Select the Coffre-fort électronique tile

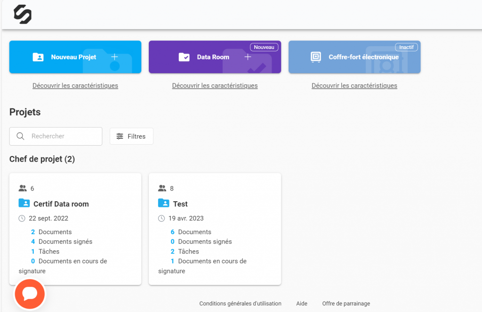(363, 57)
